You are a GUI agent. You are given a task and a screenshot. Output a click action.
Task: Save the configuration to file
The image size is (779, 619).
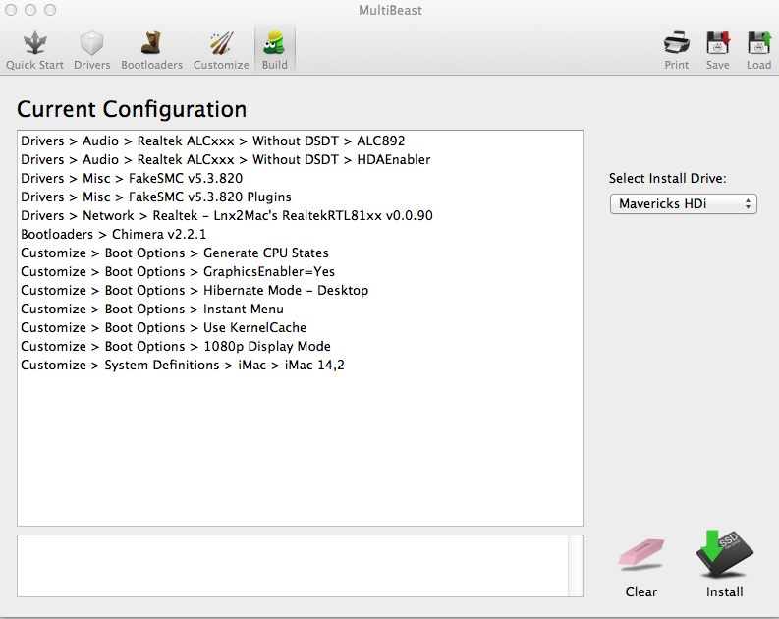[718, 50]
